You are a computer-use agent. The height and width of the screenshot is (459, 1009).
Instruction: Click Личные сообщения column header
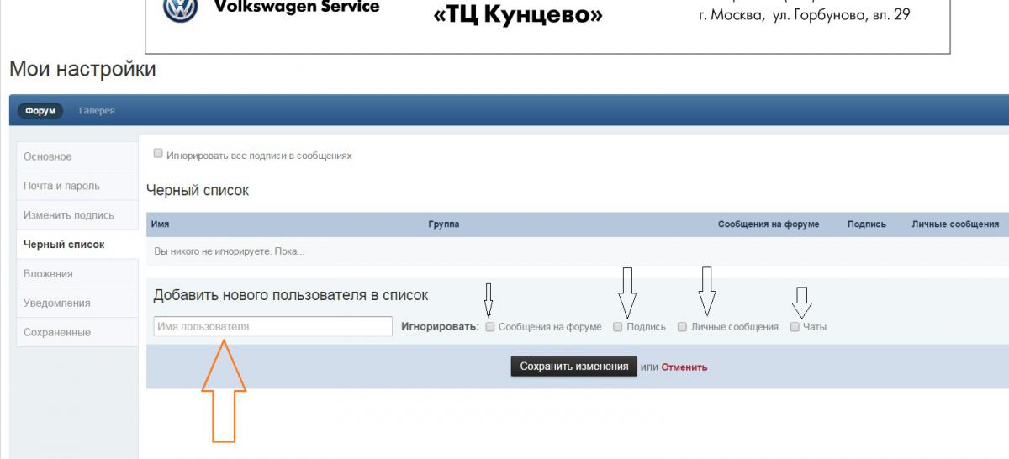coord(955,224)
